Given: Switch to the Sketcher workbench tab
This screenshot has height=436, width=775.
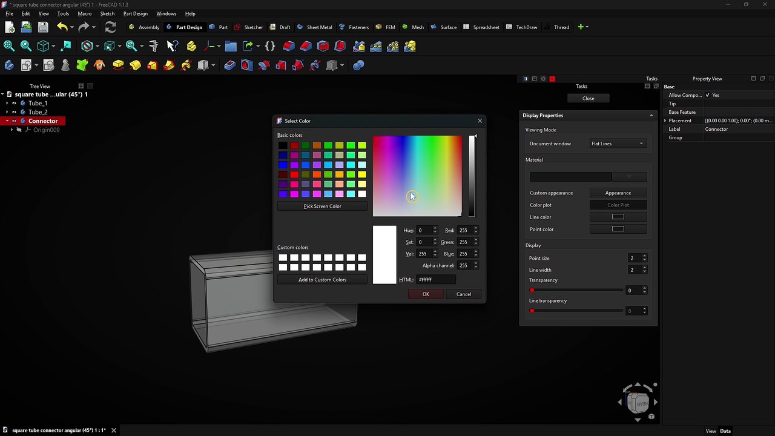Looking at the screenshot, I should (249, 27).
